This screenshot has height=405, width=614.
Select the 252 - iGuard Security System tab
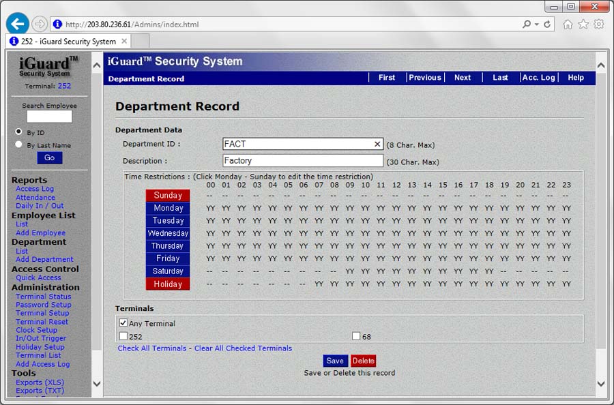(x=68, y=41)
